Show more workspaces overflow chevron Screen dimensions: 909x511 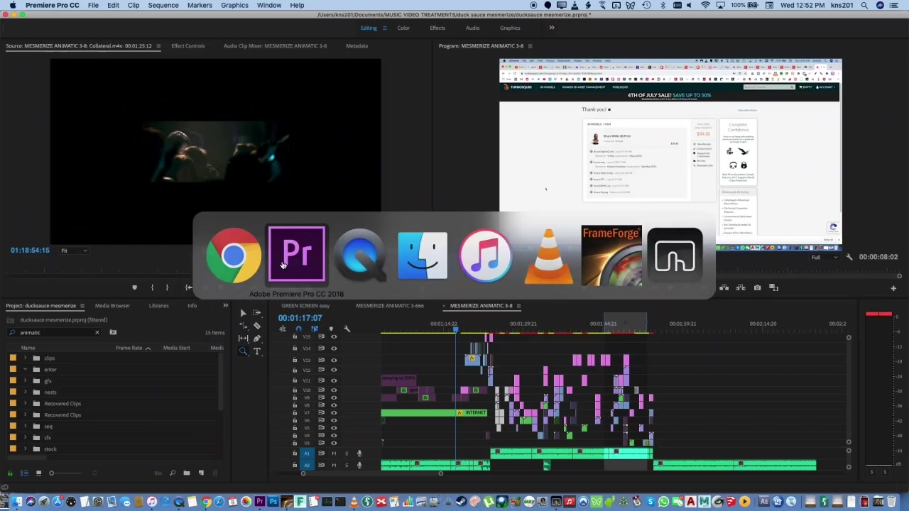[x=552, y=28]
